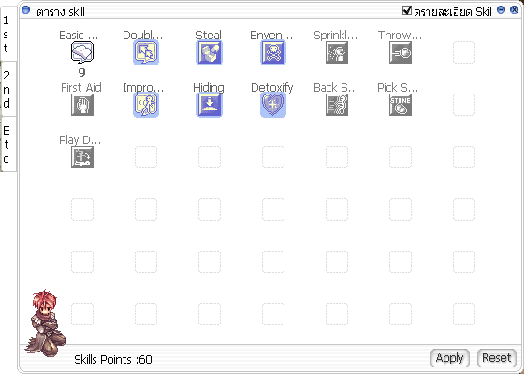Select the Basic Skill icon
524x374 pixels.
82,52
